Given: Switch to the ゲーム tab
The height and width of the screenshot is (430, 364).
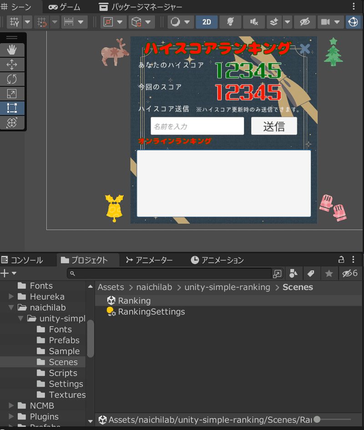Looking at the screenshot, I should (x=64, y=7).
